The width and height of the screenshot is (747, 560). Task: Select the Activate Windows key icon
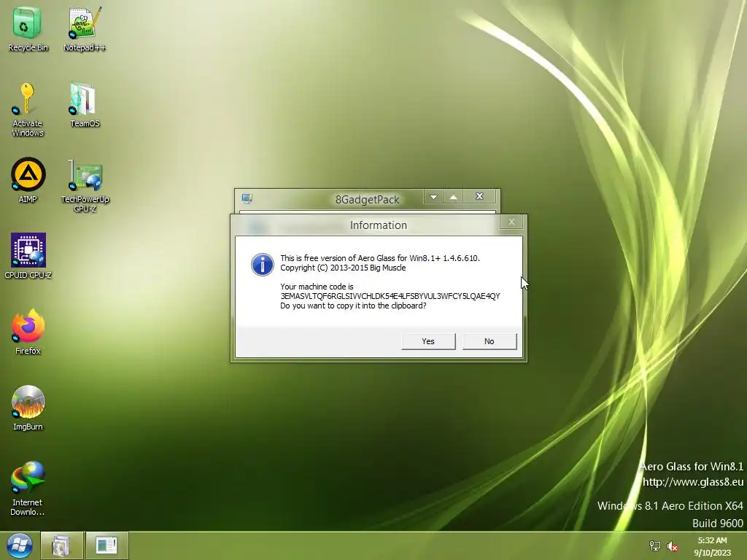(27, 109)
